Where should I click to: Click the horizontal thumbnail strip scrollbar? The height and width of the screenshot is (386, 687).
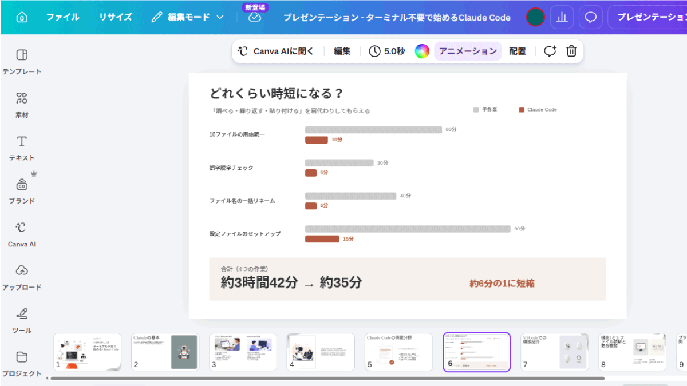[x=327, y=378]
